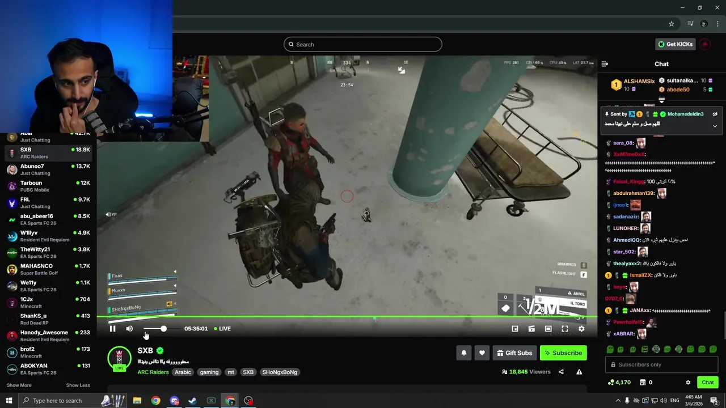
Task: Select the Arabic tag
Action: [183, 372]
